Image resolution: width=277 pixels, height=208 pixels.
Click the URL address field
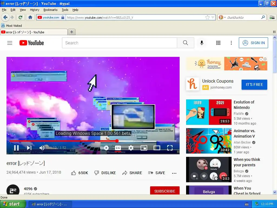coord(135,17)
